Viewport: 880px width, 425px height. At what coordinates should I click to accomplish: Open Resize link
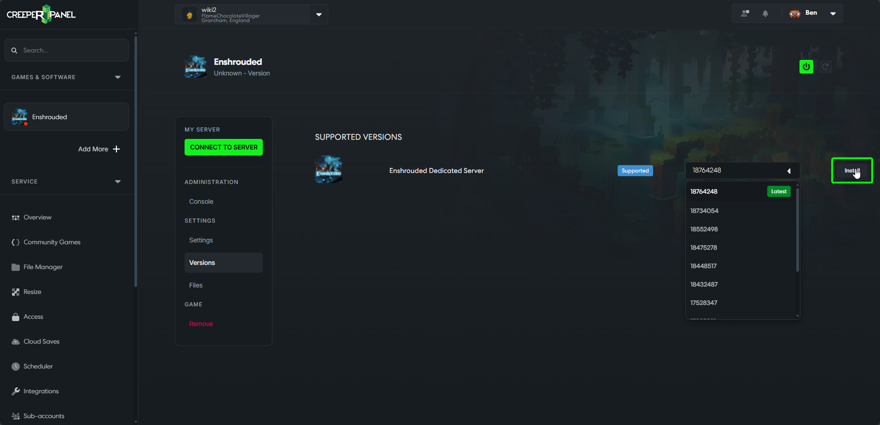coord(32,292)
